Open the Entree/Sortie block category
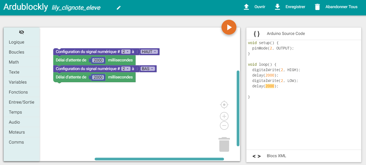366x165 pixels. tap(21, 102)
